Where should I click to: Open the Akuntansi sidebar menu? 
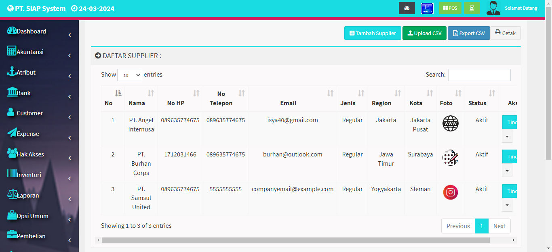click(39, 52)
